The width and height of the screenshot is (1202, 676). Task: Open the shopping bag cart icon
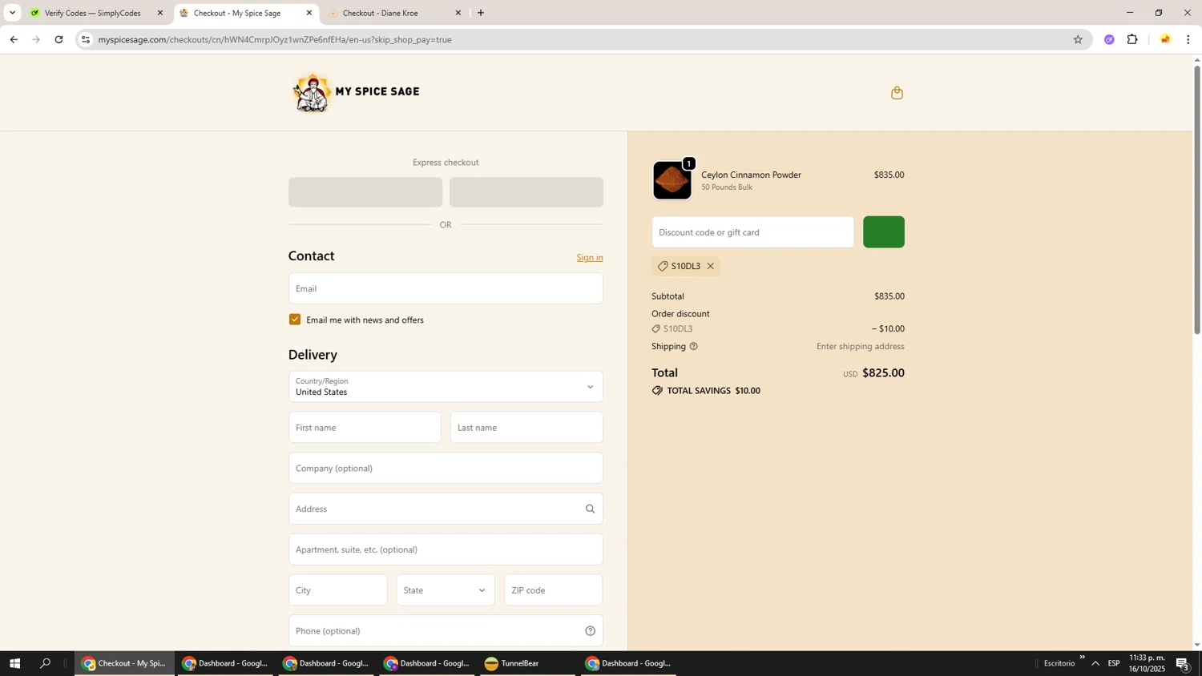point(897,93)
